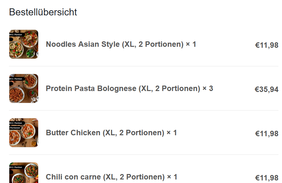Click the € / Portion badge on Butter Chicken image
This screenshot has height=183, width=282.
click(17, 123)
